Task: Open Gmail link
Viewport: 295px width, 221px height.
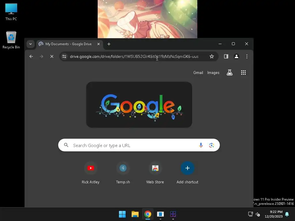Action: click(x=198, y=73)
